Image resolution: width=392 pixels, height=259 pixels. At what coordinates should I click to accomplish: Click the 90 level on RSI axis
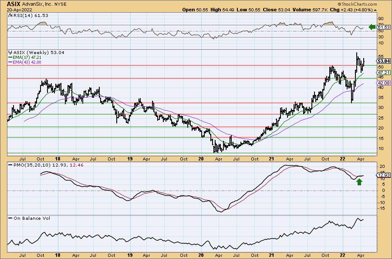(381, 19)
